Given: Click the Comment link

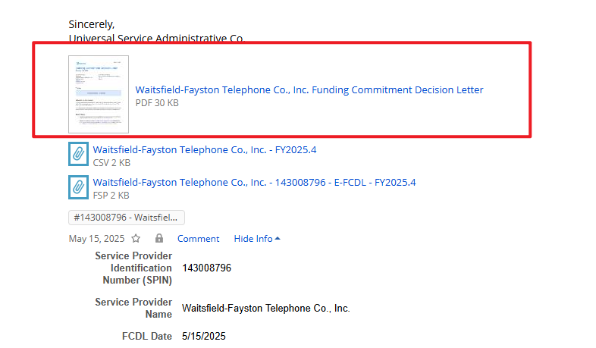Looking at the screenshot, I should click(x=198, y=238).
